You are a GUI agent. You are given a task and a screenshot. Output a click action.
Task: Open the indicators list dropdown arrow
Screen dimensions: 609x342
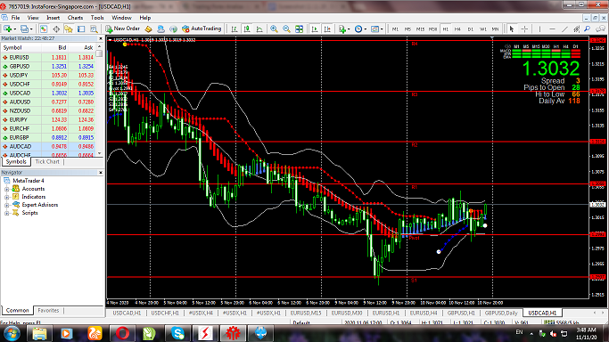(349, 29)
